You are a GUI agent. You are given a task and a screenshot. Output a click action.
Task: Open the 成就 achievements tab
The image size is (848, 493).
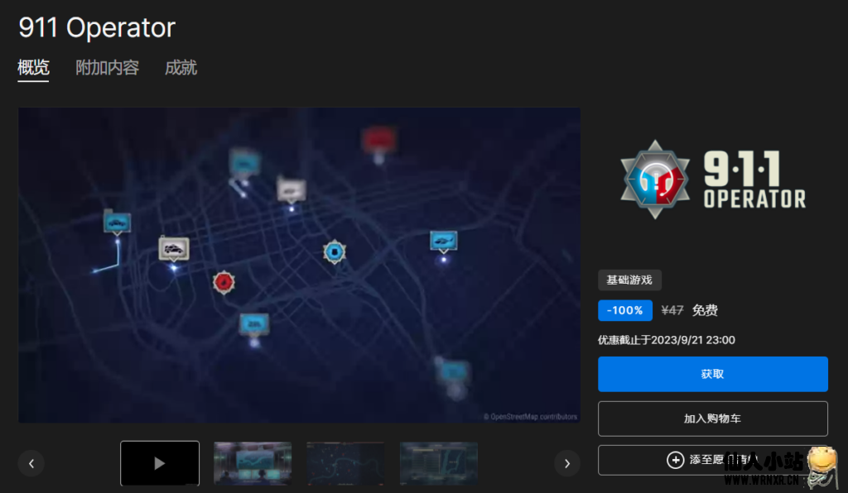pyautogui.click(x=181, y=68)
